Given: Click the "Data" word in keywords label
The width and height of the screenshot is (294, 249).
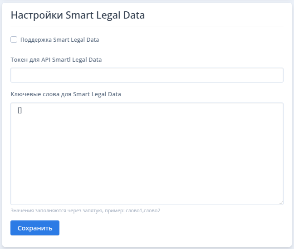Looking at the screenshot, I should click(x=114, y=94).
